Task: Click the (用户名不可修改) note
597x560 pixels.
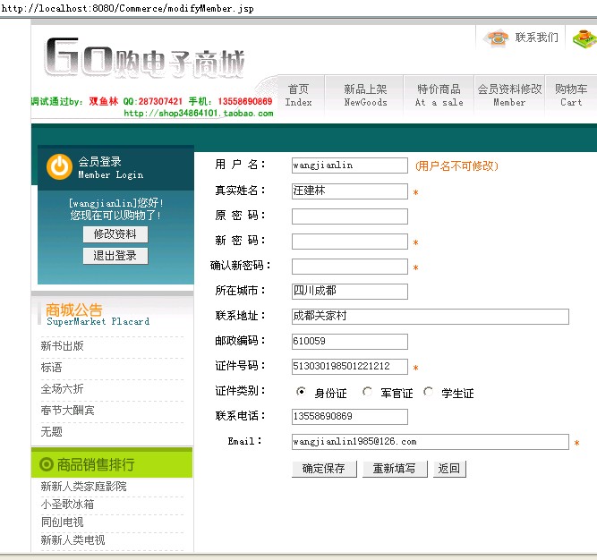Action: coord(456,165)
